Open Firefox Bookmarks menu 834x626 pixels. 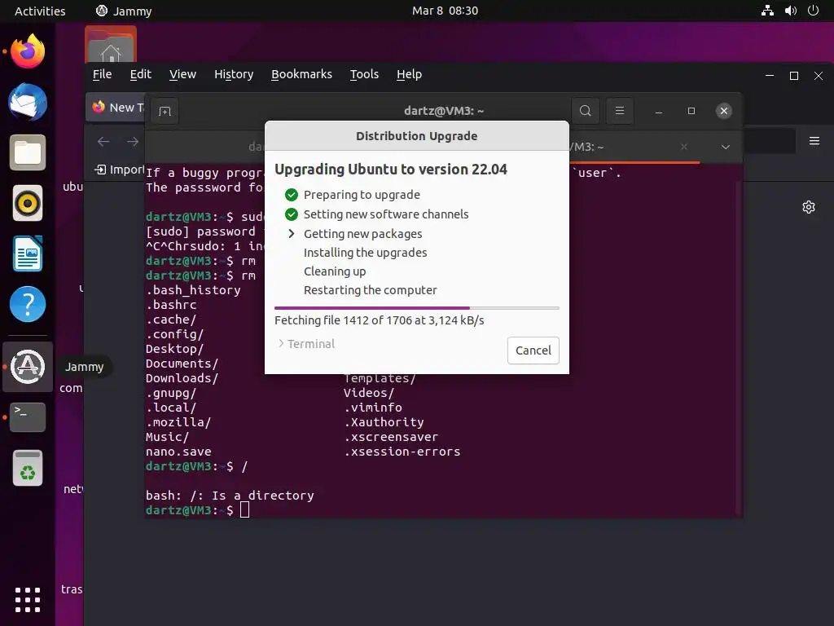(x=301, y=74)
